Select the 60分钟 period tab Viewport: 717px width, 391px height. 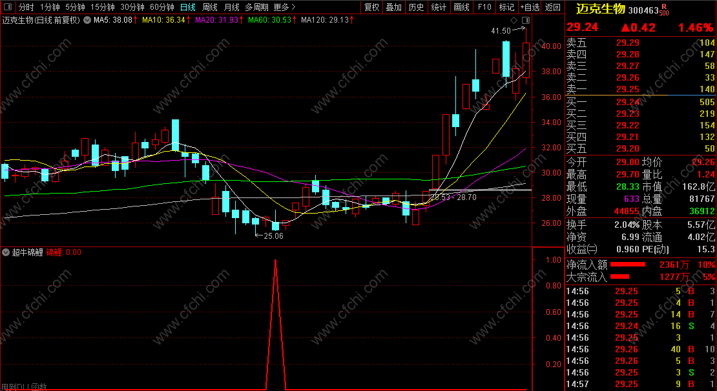click(162, 7)
